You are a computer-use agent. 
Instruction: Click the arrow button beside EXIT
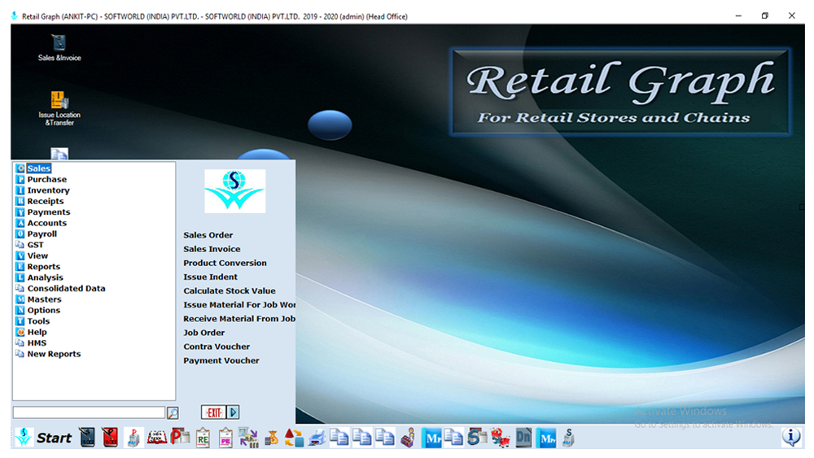(x=233, y=412)
